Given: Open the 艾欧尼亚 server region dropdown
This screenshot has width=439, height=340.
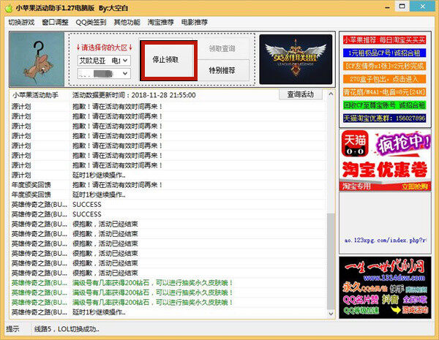Looking at the screenshot, I should click(x=104, y=60).
